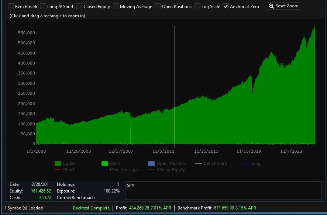The height and width of the screenshot is (215, 327).
Task: Uncheck the Anchor at Zero checkbox
Action: [x=225, y=6]
